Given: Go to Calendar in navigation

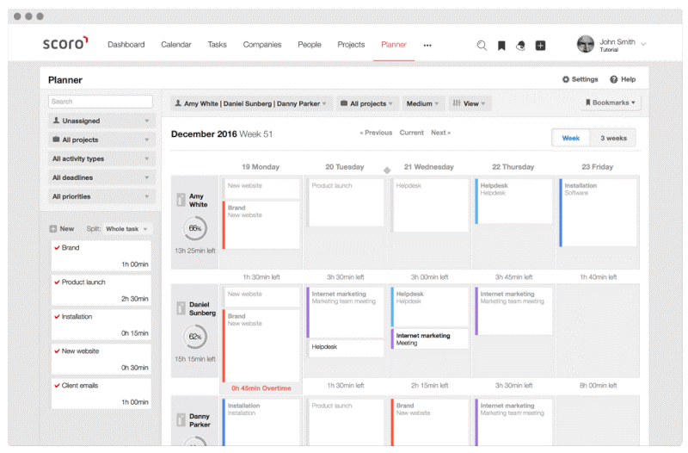Looking at the screenshot, I should pyautogui.click(x=176, y=45).
